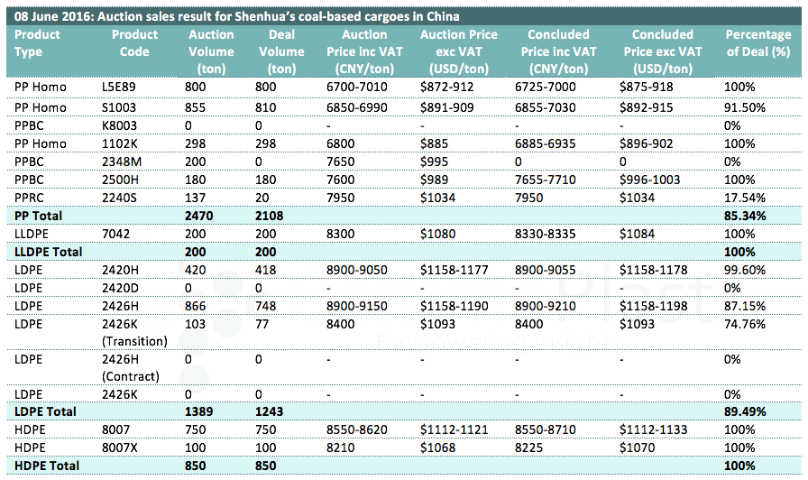Click the Auction Volume (ton) column header
This screenshot has width=808, height=480.
pyautogui.click(x=210, y=51)
